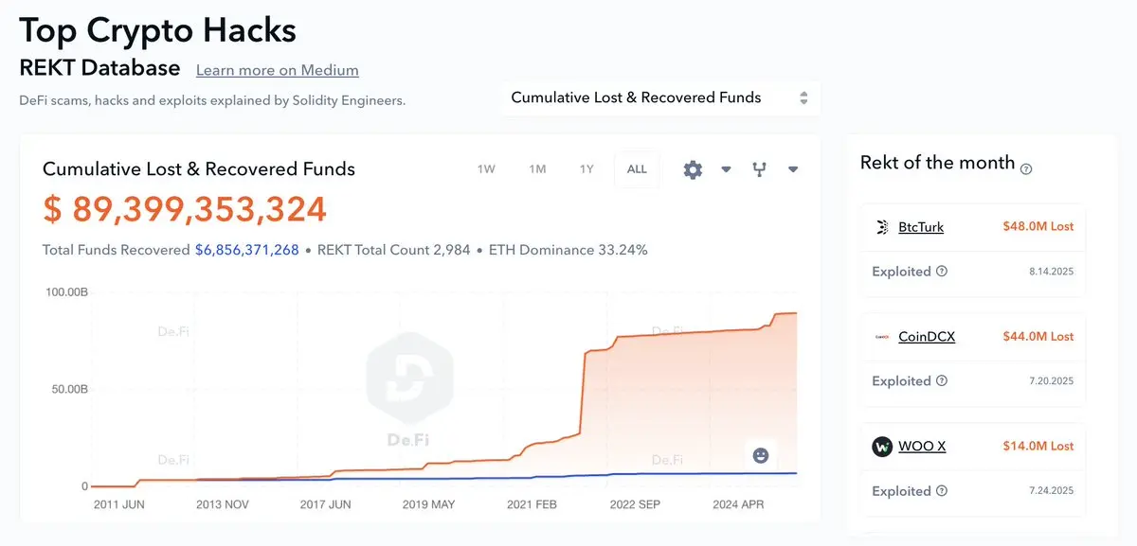Click the total lost amount $ 89,399,353,324
The height and width of the screenshot is (546, 1137).
click(185, 209)
